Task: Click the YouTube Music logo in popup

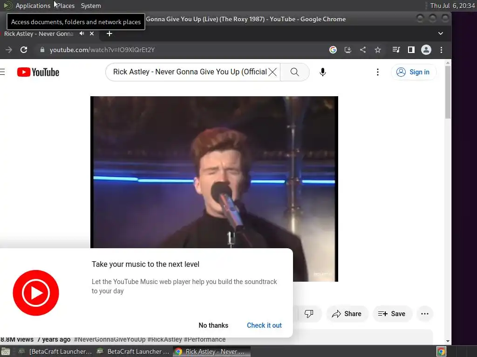Action: point(36,293)
